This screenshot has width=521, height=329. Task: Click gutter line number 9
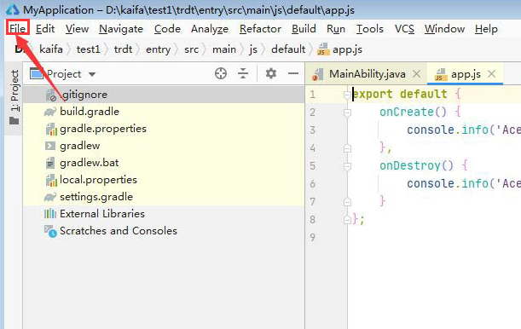(x=312, y=237)
